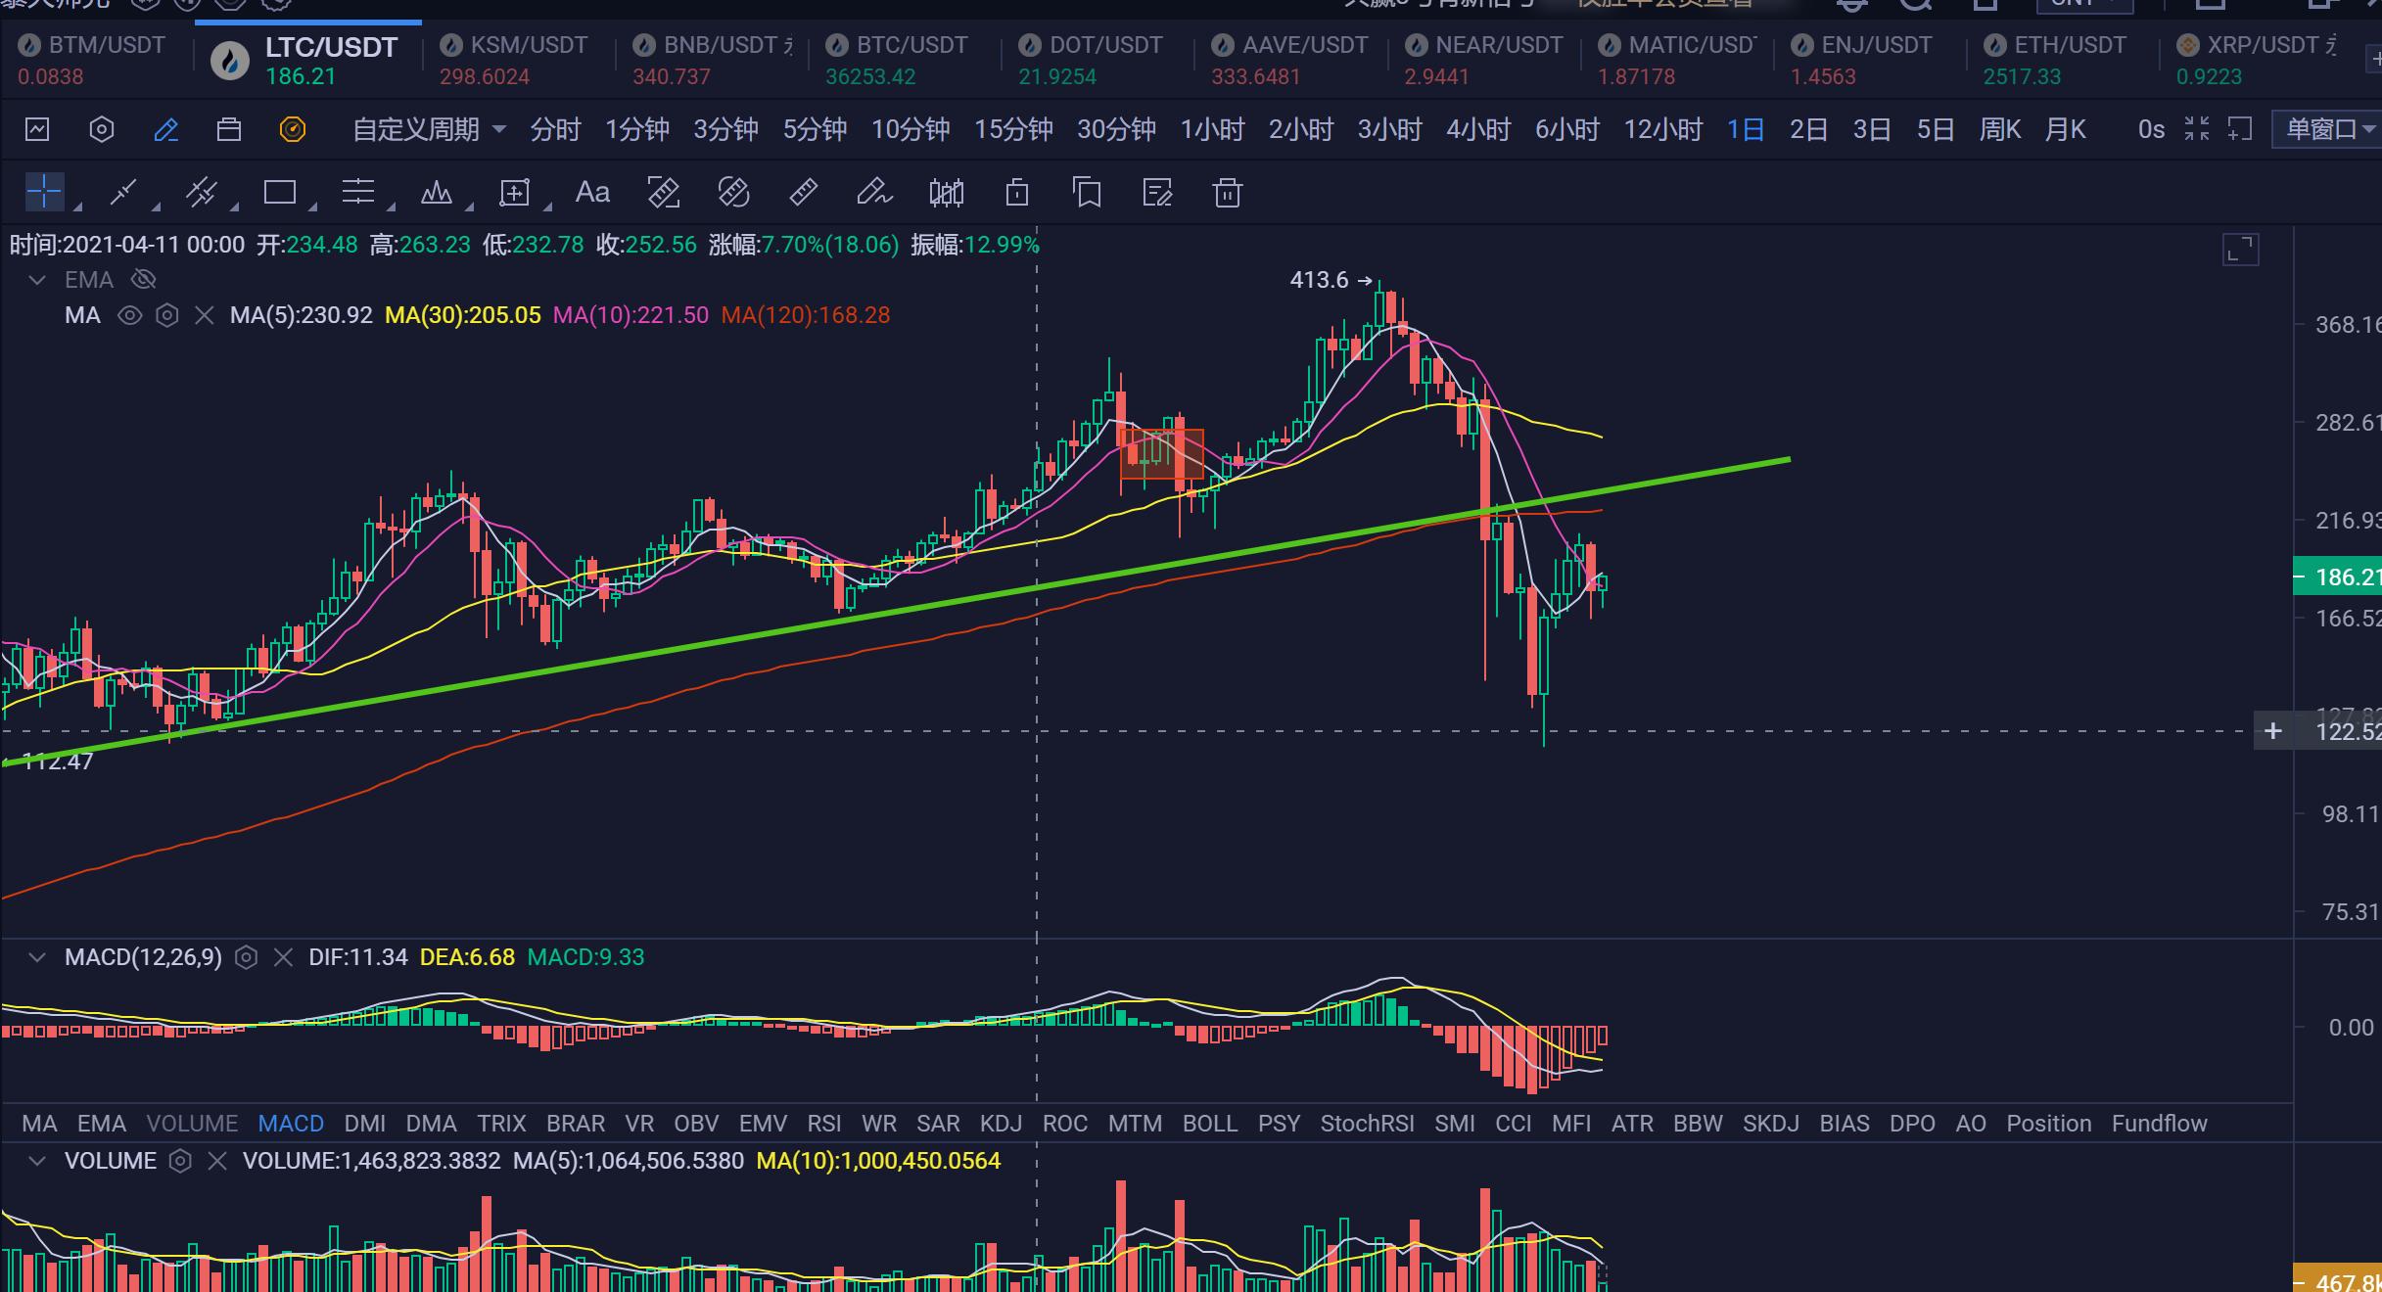Select the trend line drawing tool
The height and width of the screenshot is (1292, 2382).
tap(122, 192)
